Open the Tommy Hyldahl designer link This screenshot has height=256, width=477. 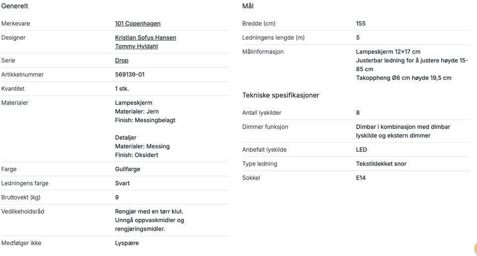pyautogui.click(x=136, y=47)
